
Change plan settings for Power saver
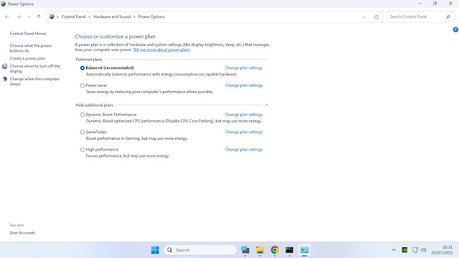pyautogui.click(x=244, y=85)
